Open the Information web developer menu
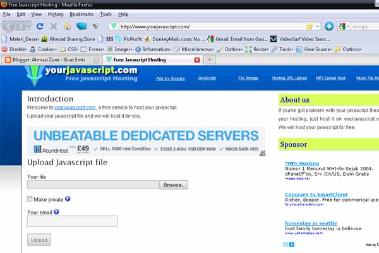 153,49
